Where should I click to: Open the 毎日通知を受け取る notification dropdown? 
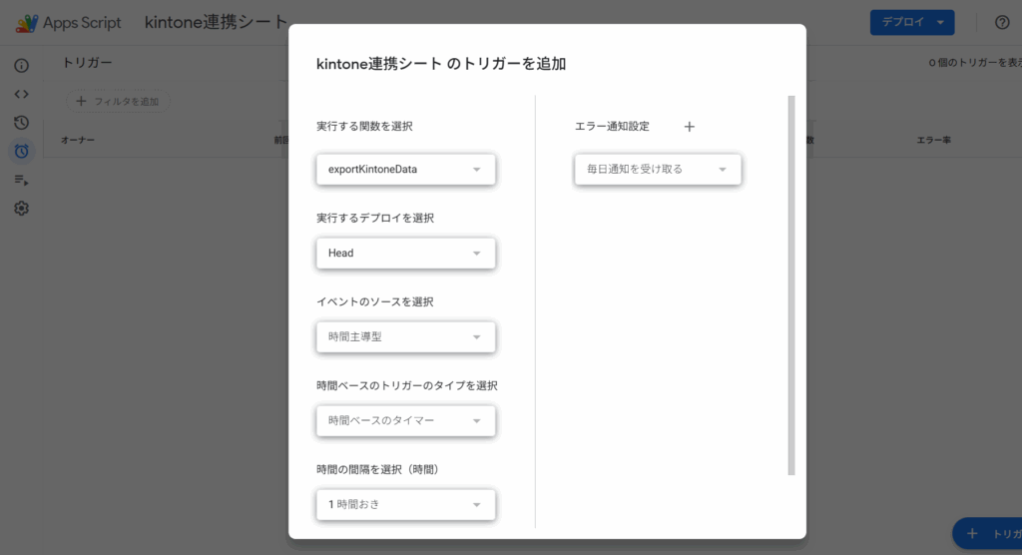658,170
